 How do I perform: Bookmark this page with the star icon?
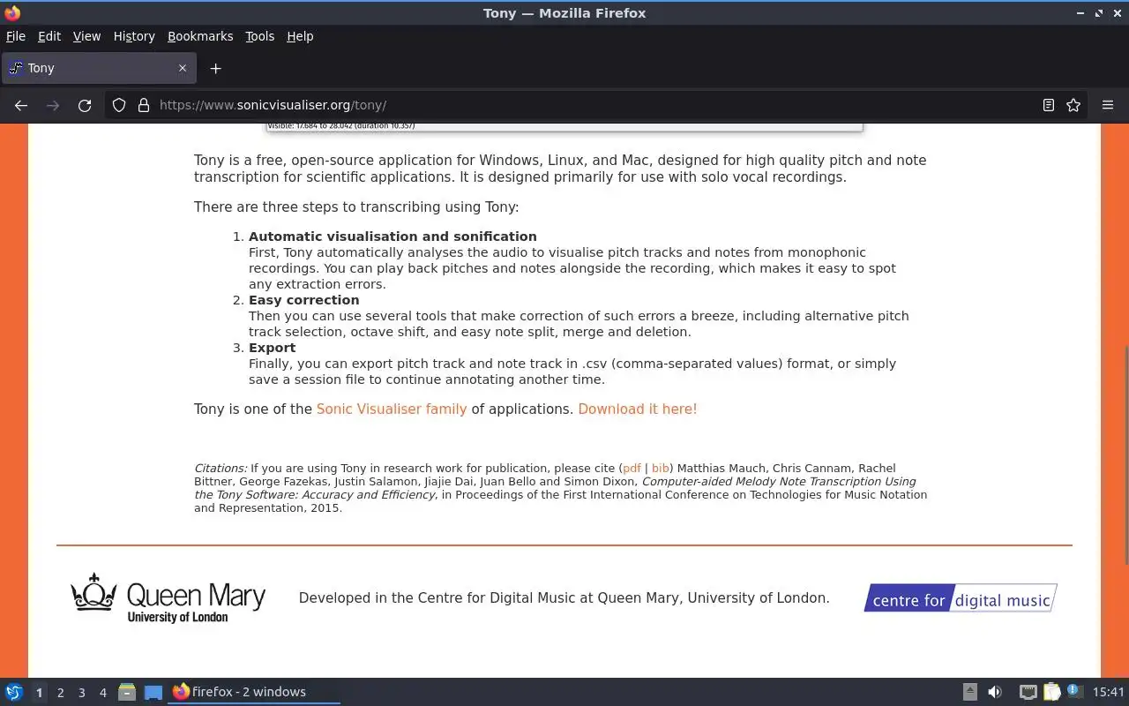click(x=1073, y=105)
